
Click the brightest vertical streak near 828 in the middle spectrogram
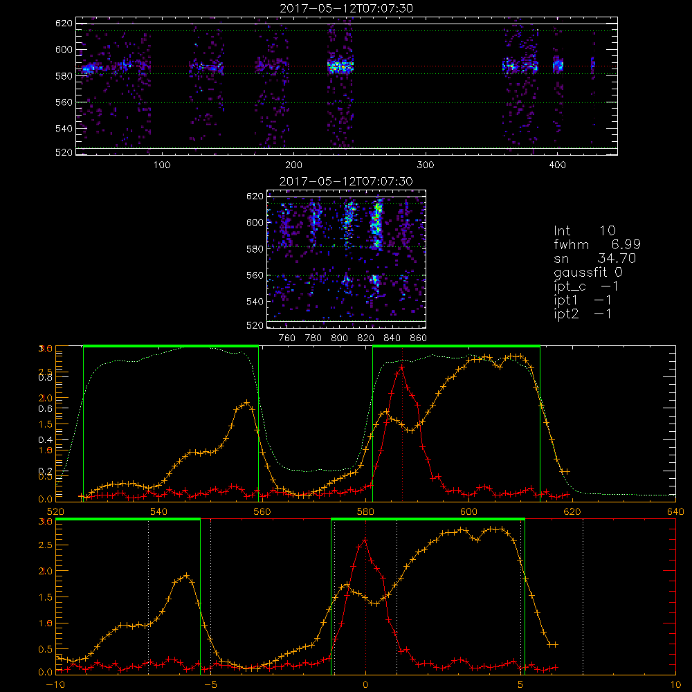(x=376, y=224)
